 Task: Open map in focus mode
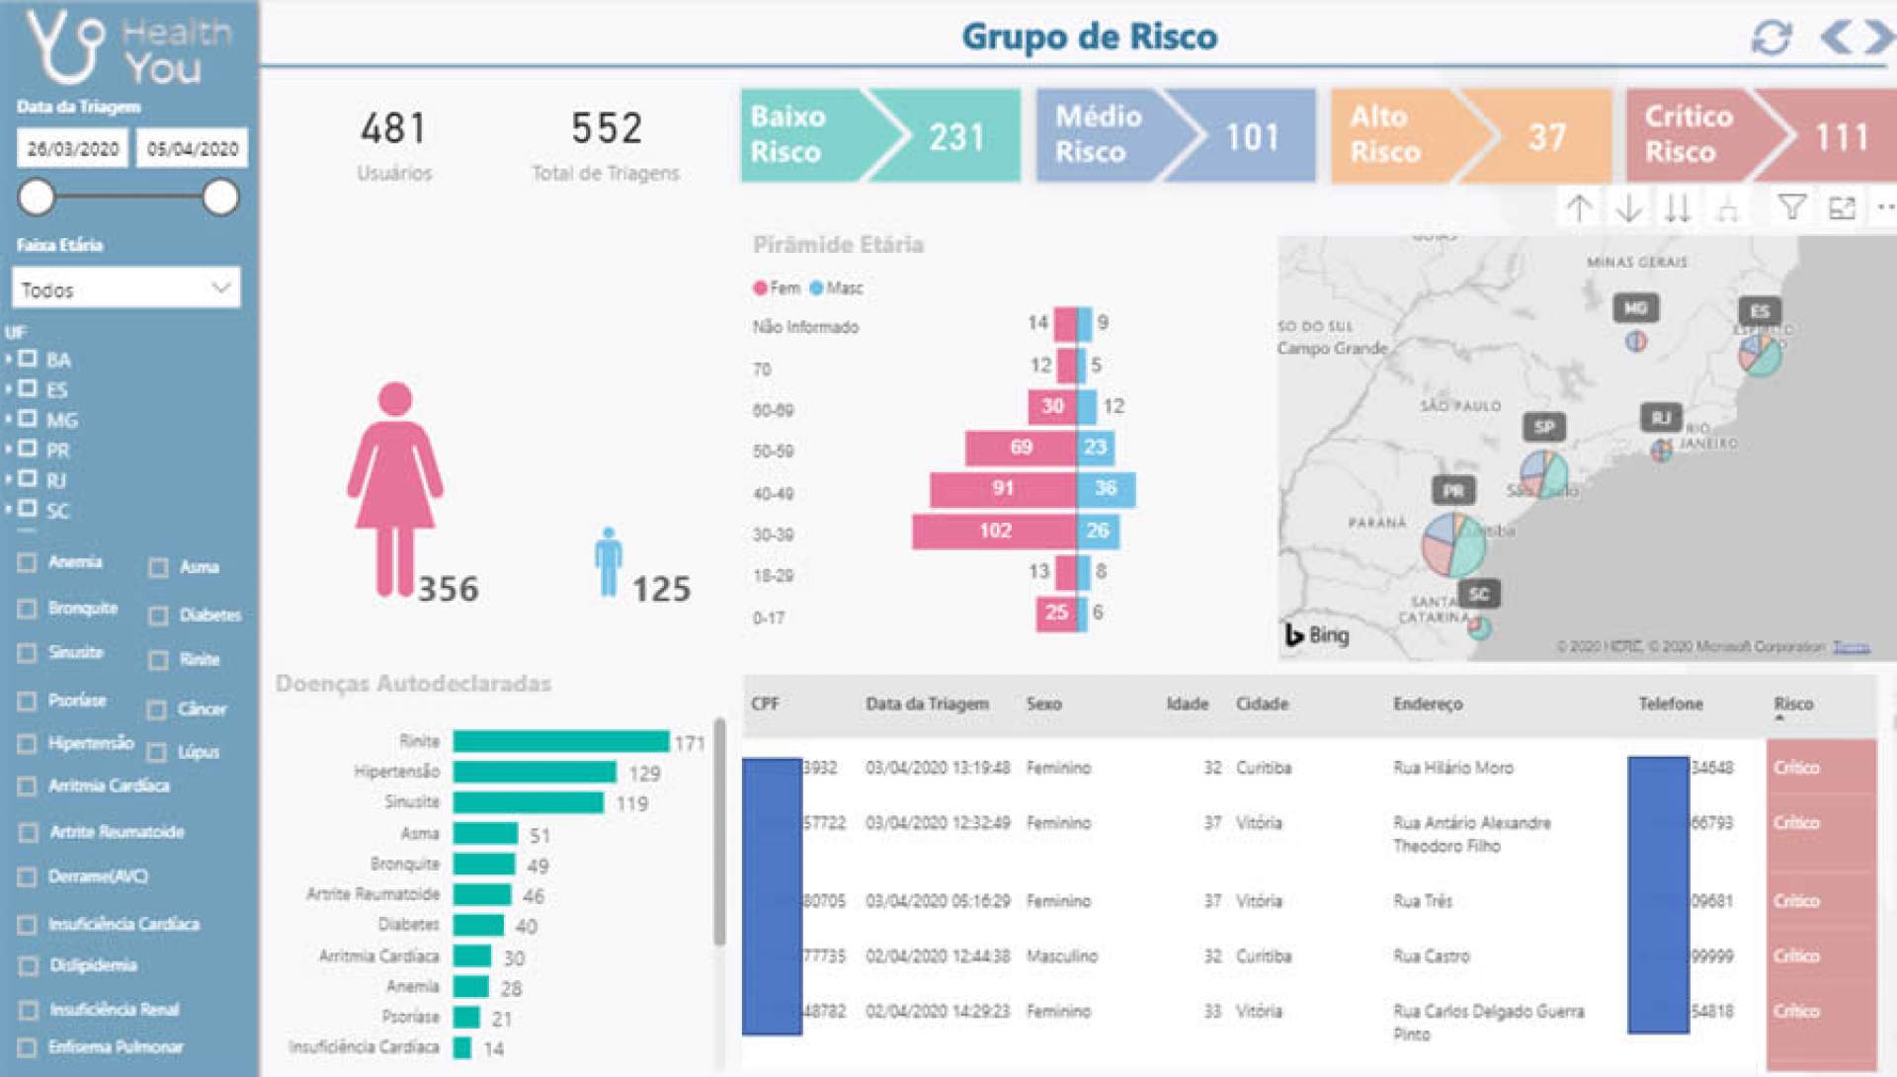pyautogui.click(x=1842, y=208)
